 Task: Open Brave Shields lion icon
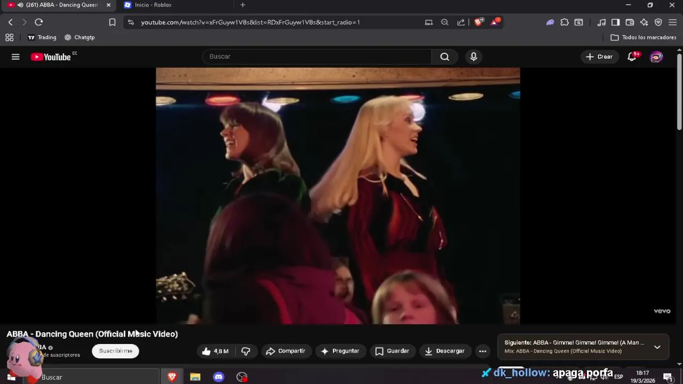pos(479,22)
